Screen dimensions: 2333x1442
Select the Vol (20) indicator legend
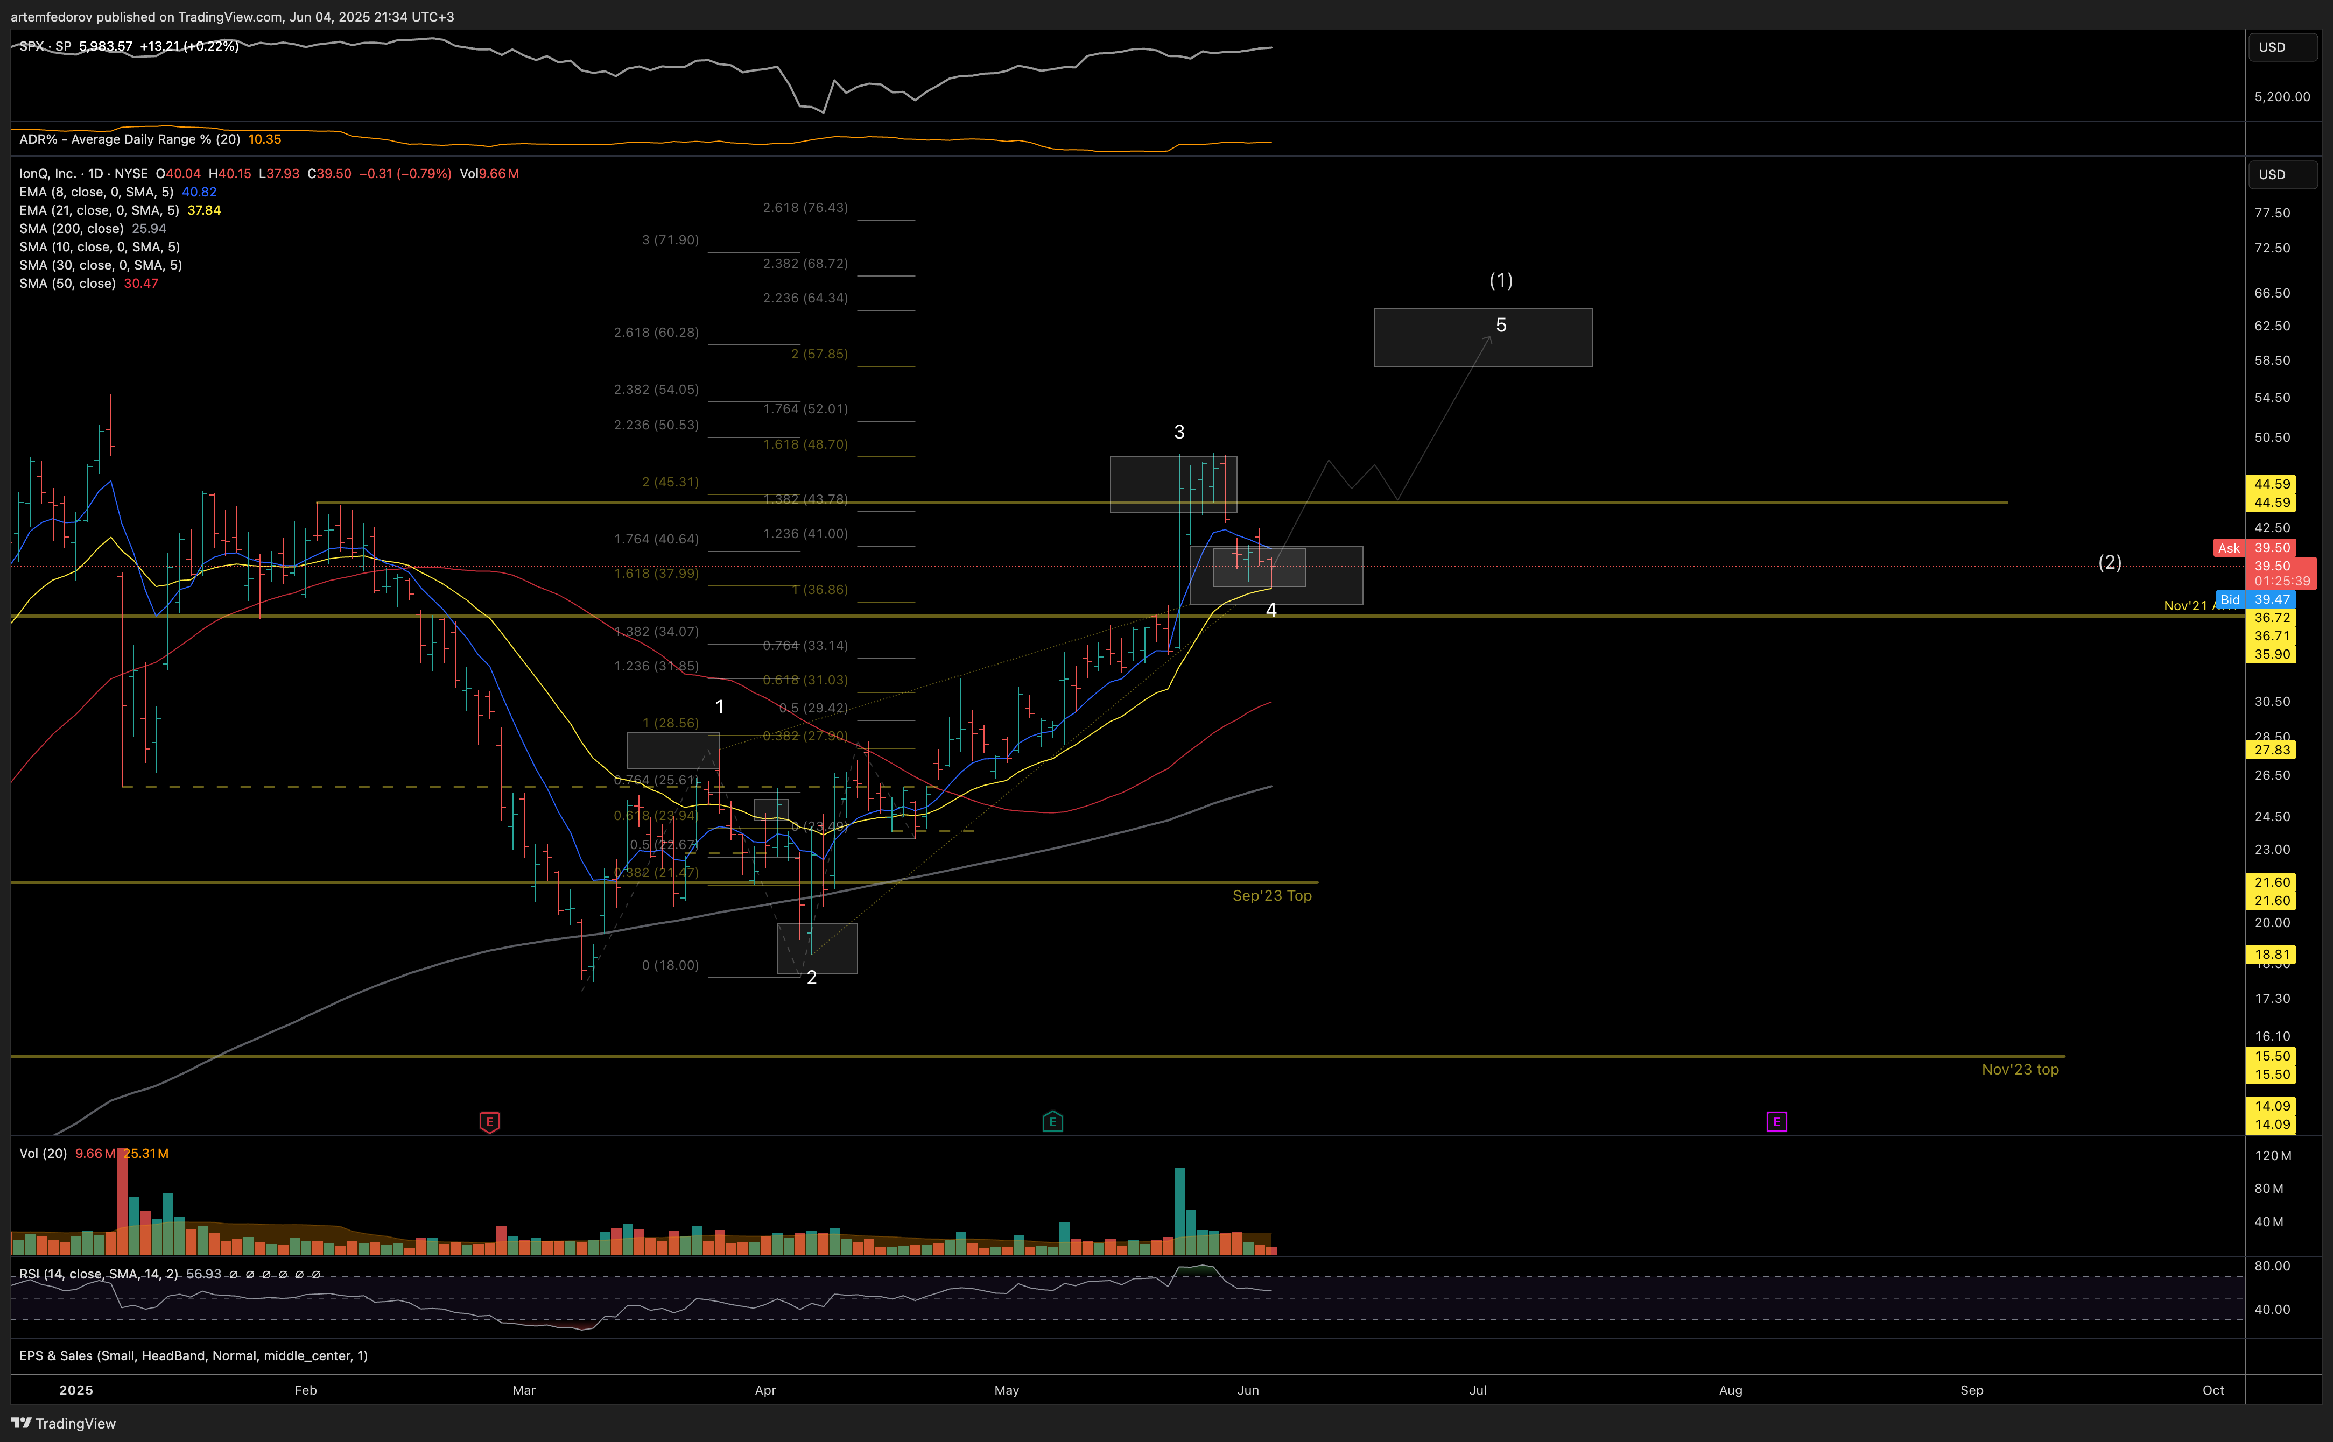[x=43, y=1153]
